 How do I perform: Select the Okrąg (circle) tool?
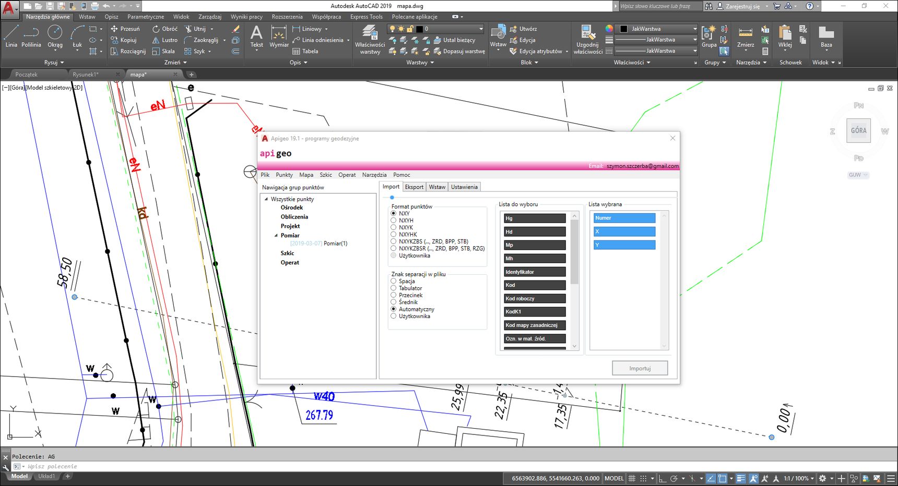point(55,36)
